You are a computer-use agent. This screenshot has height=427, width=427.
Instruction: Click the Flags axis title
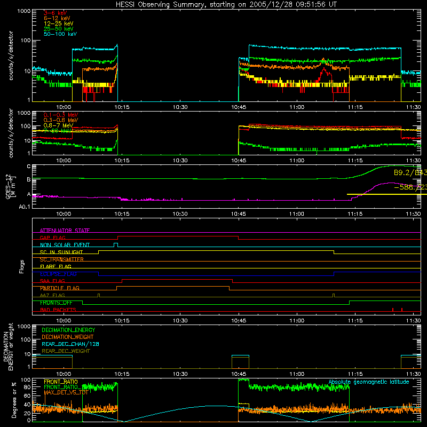(x=21, y=266)
